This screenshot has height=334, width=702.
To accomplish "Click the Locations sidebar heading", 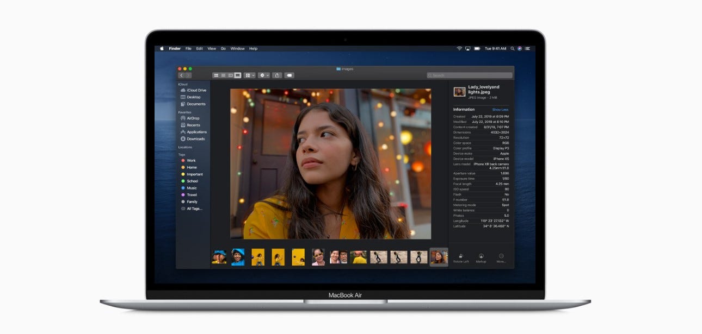I will [185, 147].
